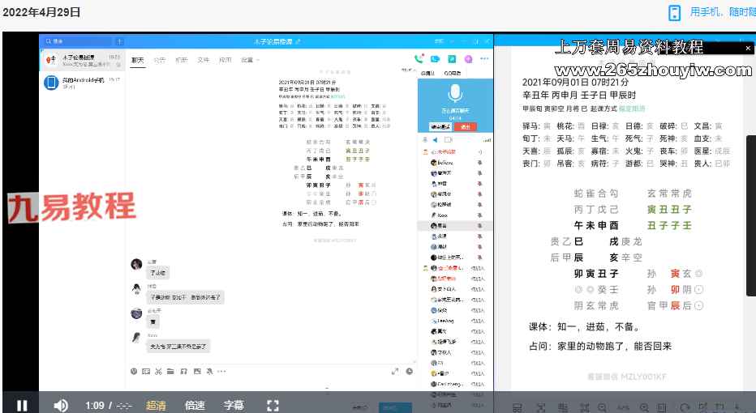
Task: Mute the video player volume
Action: point(61,405)
